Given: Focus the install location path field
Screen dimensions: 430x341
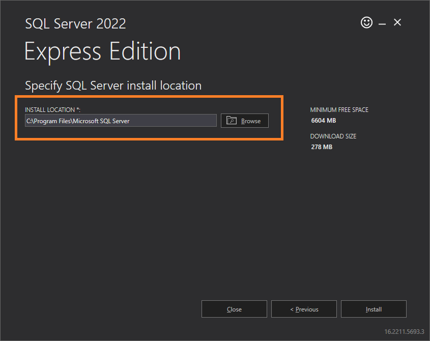Looking at the screenshot, I should (121, 121).
